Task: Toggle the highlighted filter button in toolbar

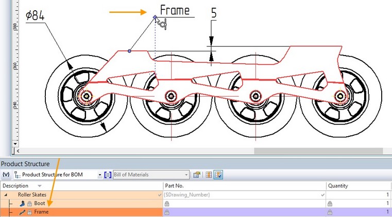Action: click(218, 175)
